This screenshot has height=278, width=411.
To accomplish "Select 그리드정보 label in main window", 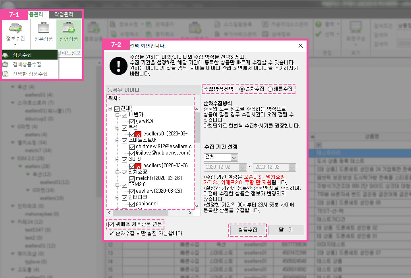I will [x=69, y=53].
